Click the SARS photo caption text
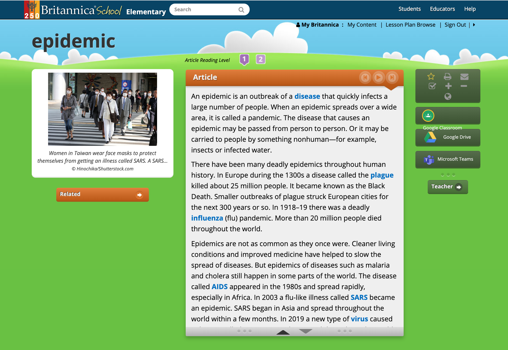 pyautogui.click(x=102, y=157)
